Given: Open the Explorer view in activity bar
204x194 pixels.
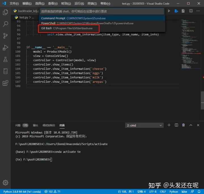Looking at the screenshot, I should pos(5,12).
